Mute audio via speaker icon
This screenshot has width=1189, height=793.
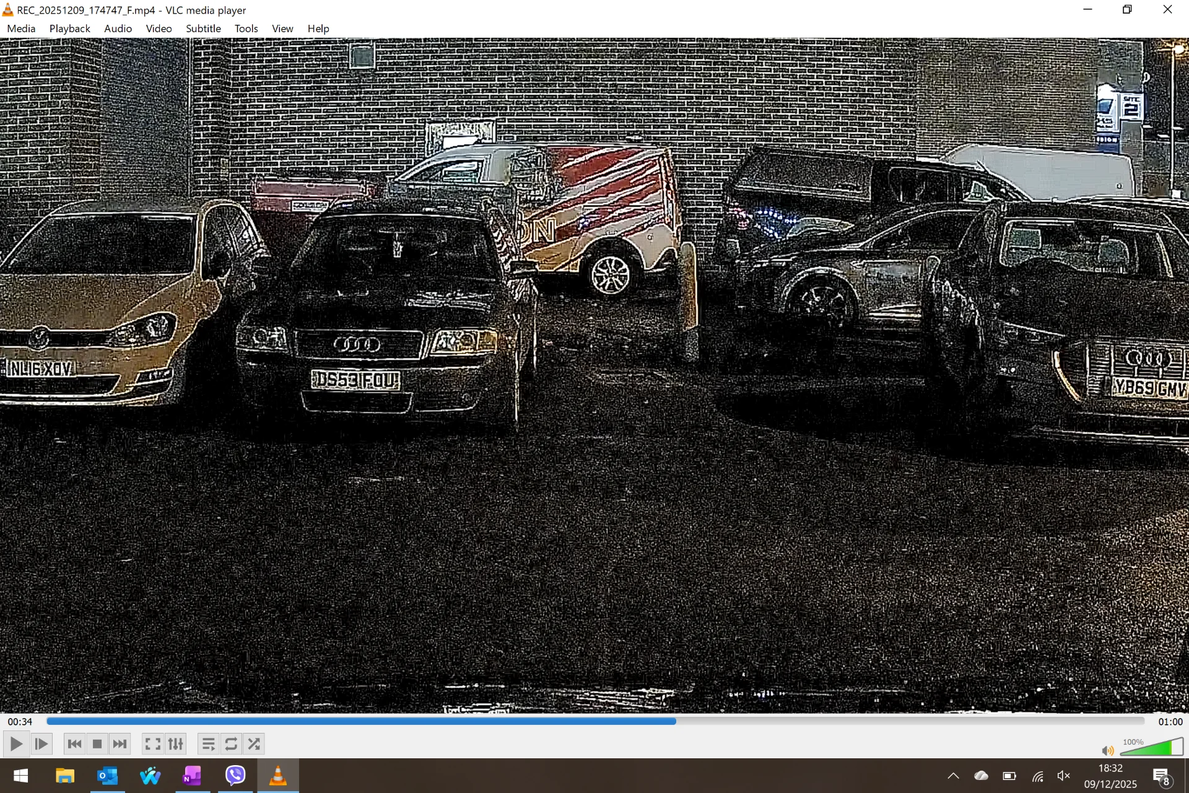1108,751
